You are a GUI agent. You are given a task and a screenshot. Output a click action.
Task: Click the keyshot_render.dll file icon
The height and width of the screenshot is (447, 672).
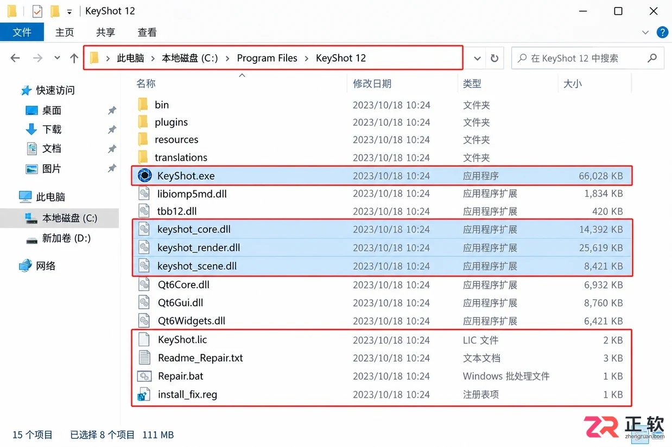[x=144, y=248]
